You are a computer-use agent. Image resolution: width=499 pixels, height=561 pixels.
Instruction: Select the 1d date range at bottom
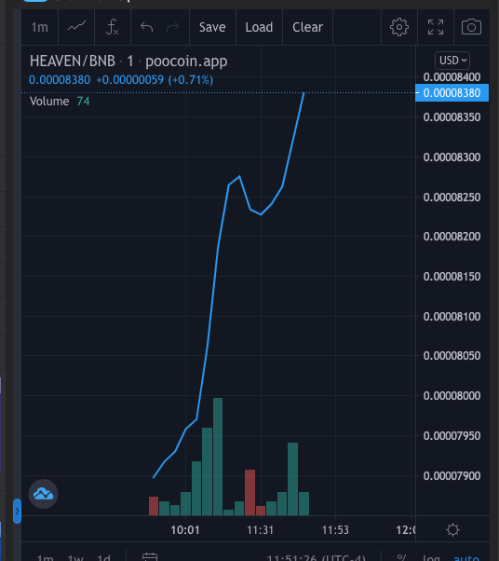coord(103,557)
